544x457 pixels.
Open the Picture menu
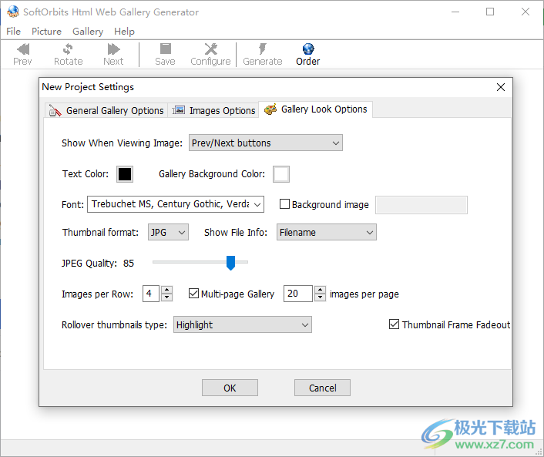tap(46, 32)
